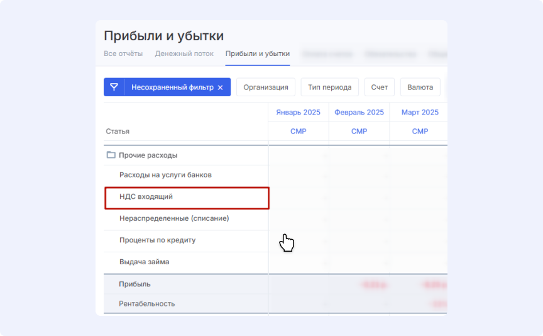This screenshot has width=543, height=336.
Task: Click the highlighted НДС входящий item
Action: click(146, 197)
